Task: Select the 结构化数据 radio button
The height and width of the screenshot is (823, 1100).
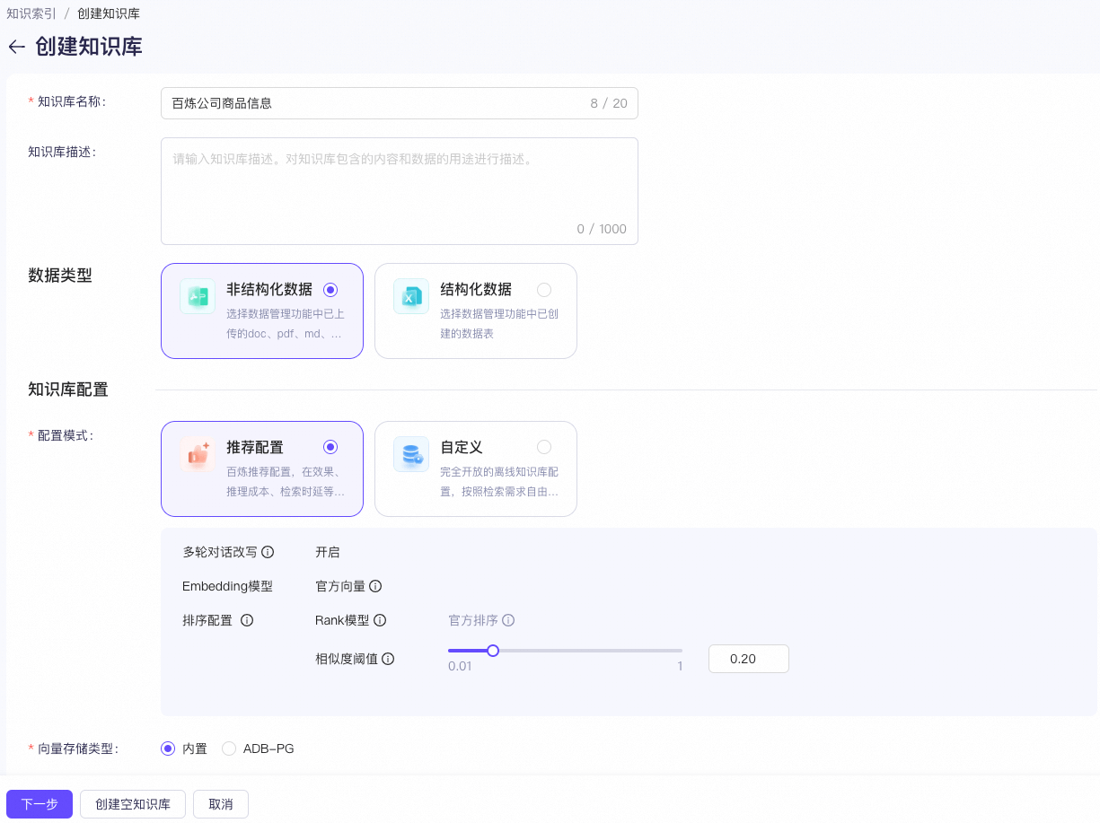Action: (543, 290)
